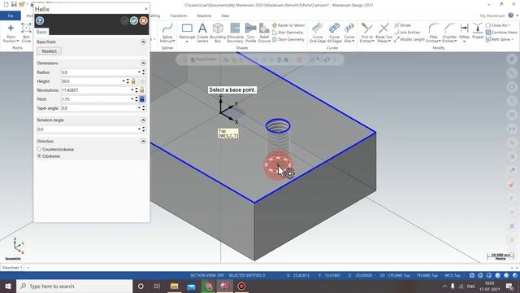This screenshot has width=520, height=293.
Task: Select the Create Letters tool
Action: pos(202,33)
